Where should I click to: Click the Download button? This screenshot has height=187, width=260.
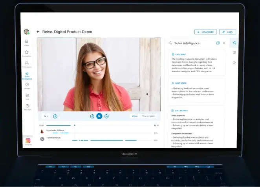pos(205,32)
